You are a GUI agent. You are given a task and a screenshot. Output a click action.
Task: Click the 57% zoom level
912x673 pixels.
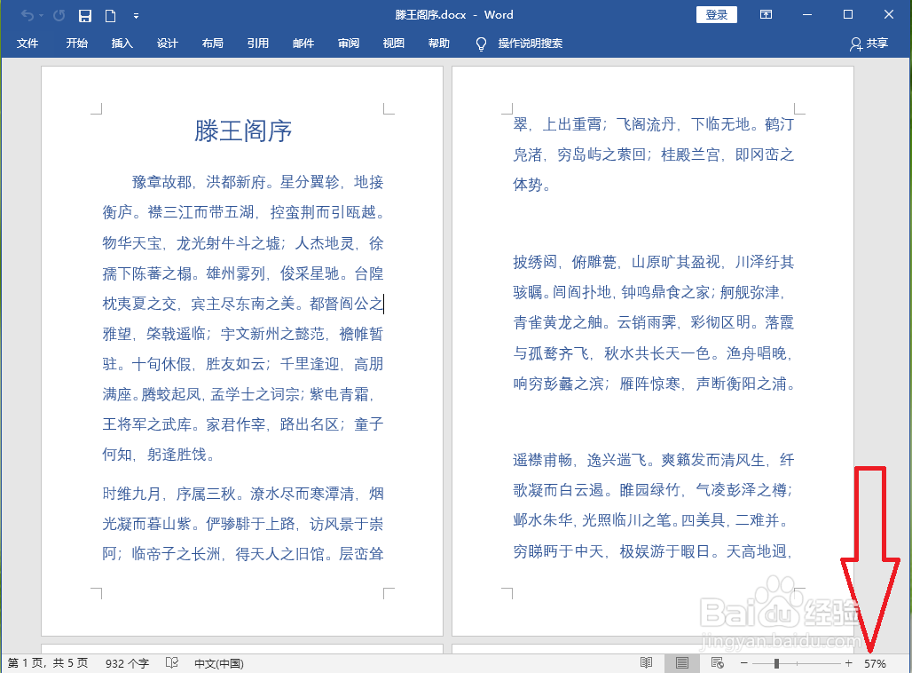pyautogui.click(x=875, y=663)
